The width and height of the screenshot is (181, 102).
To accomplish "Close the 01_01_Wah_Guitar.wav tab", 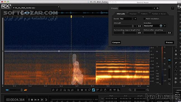I will coord(14,8).
